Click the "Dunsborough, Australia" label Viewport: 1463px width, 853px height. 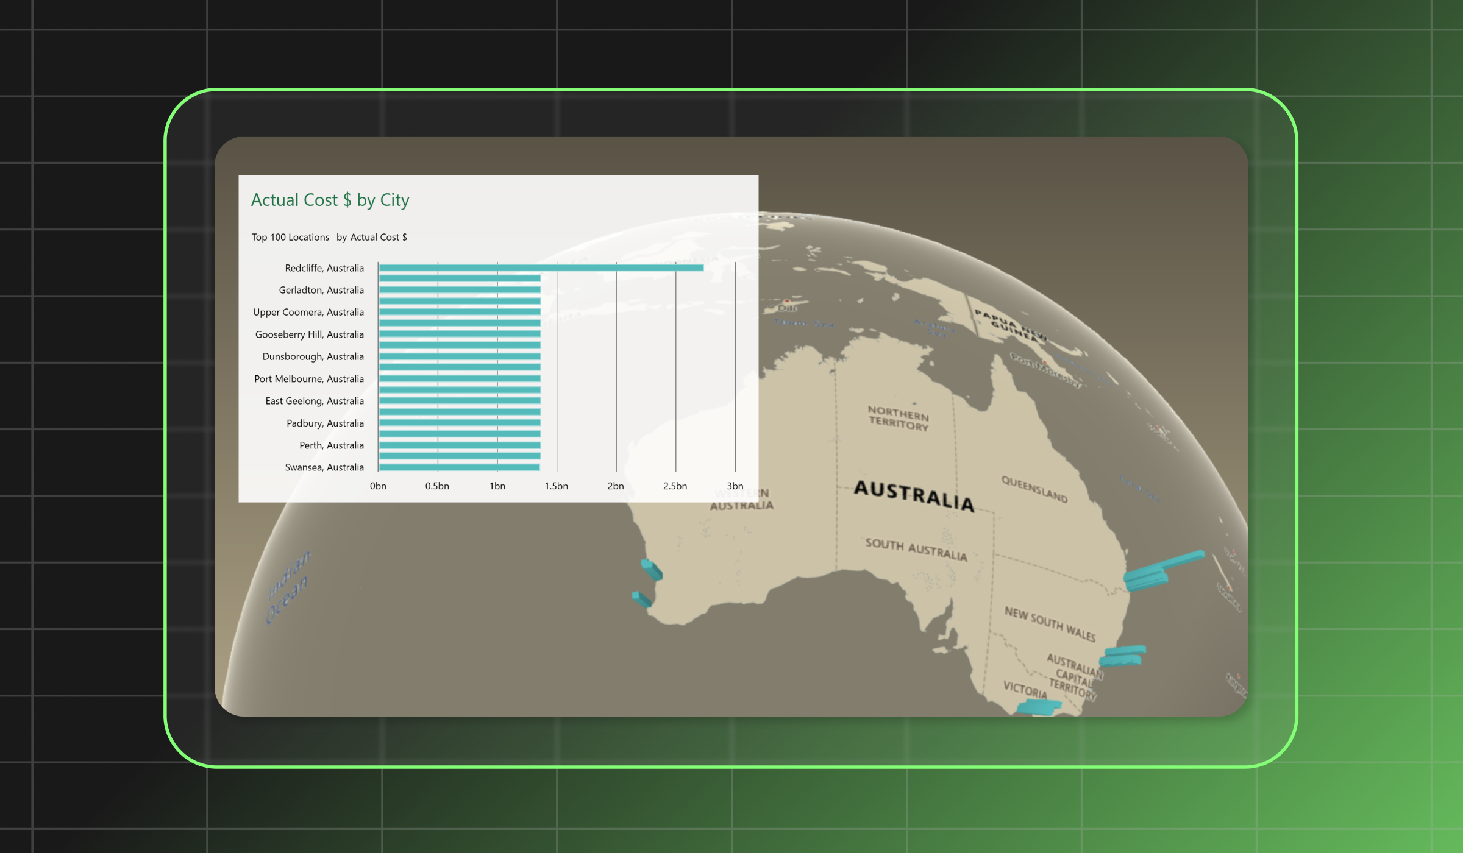pyautogui.click(x=313, y=356)
